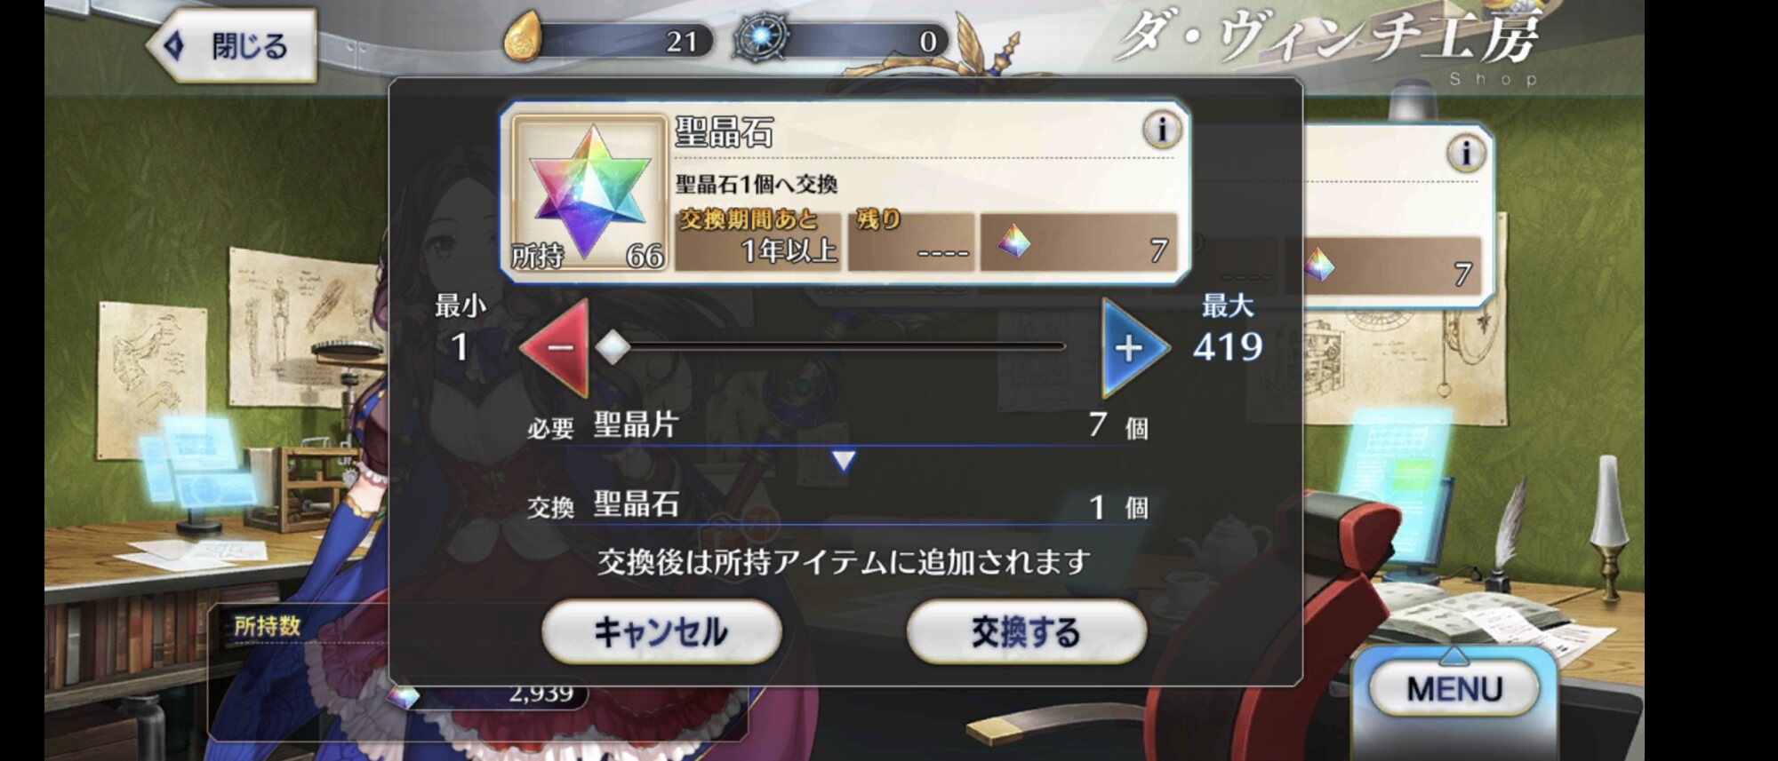Tap the mana prism count 21
Viewport: 1778px width, 761px height.
[681, 41]
